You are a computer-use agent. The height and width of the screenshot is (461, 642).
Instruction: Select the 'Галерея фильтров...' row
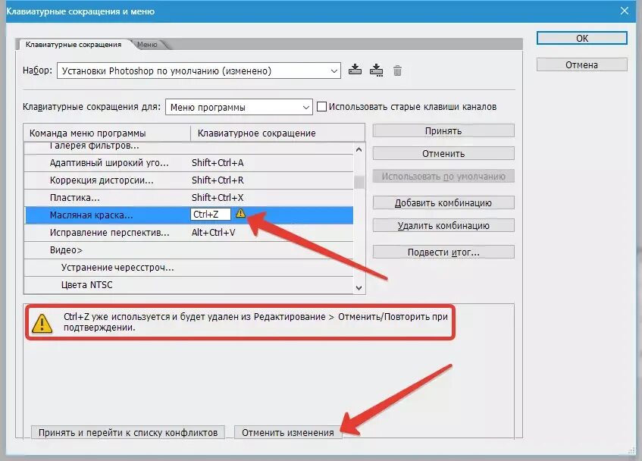click(189, 147)
